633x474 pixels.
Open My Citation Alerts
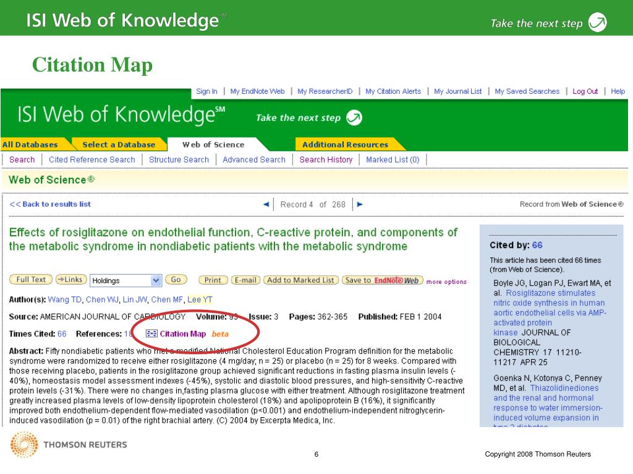(x=393, y=91)
